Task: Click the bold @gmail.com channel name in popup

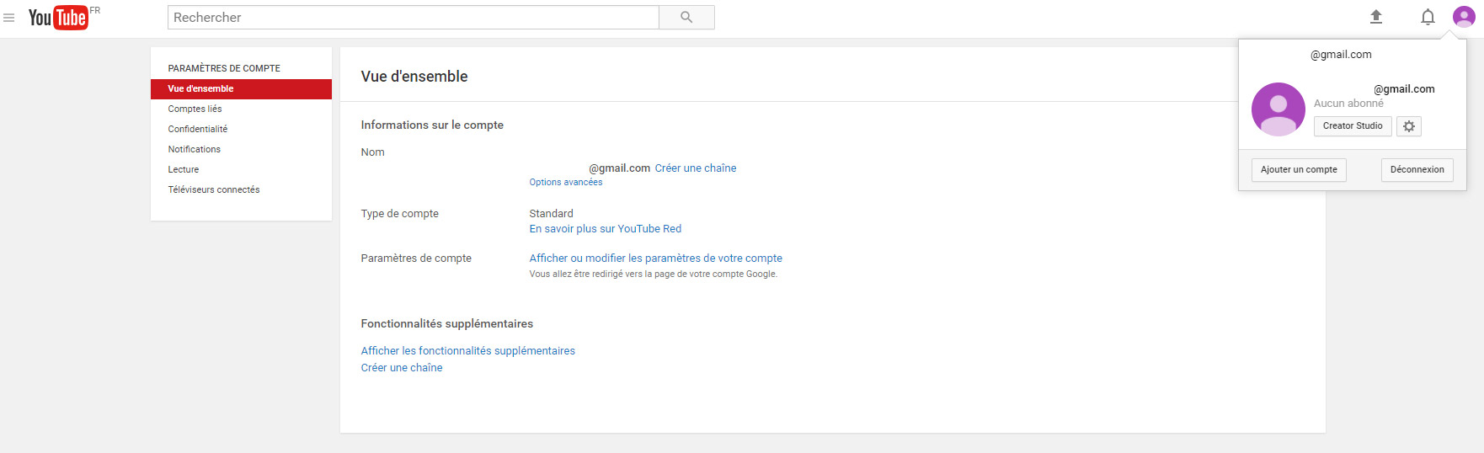Action: [1404, 89]
